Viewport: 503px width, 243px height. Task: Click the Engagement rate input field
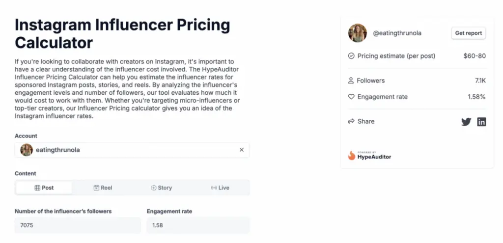(197, 225)
